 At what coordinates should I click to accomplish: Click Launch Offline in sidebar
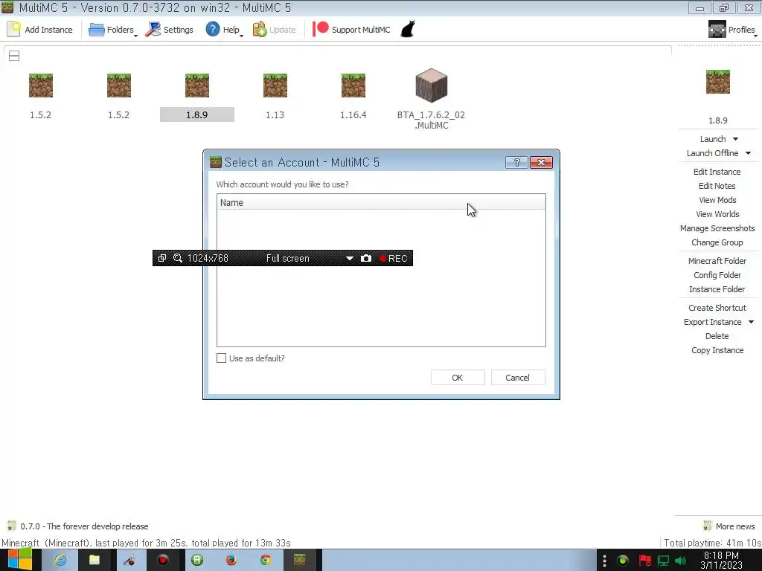click(712, 153)
